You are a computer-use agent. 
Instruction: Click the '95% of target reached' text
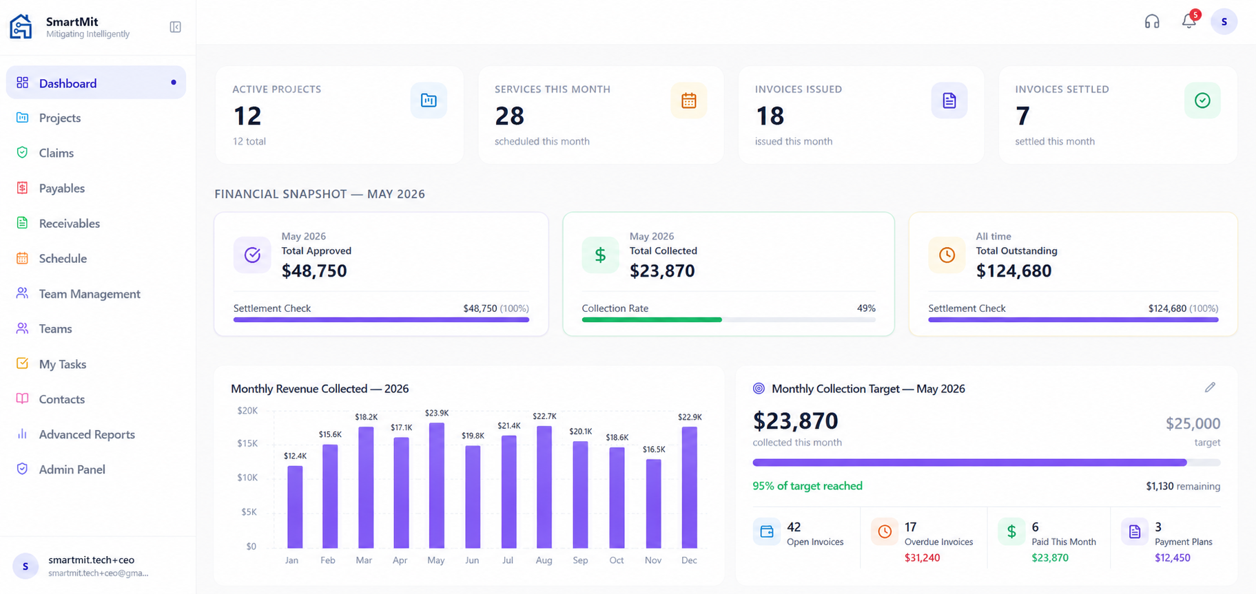click(x=807, y=486)
